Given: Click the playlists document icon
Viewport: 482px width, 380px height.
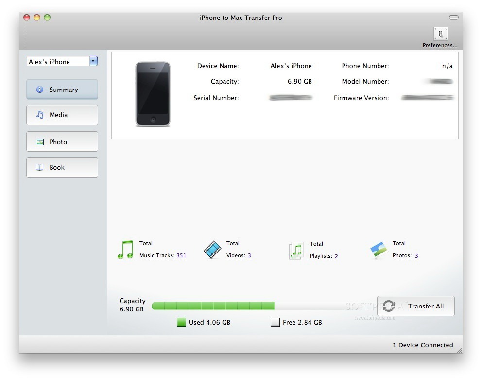Looking at the screenshot, I should [x=296, y=251].
